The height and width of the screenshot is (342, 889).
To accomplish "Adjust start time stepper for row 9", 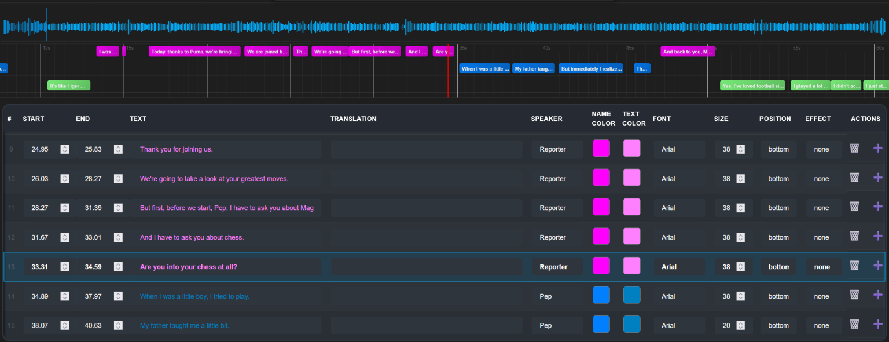I will pos(65,149).
